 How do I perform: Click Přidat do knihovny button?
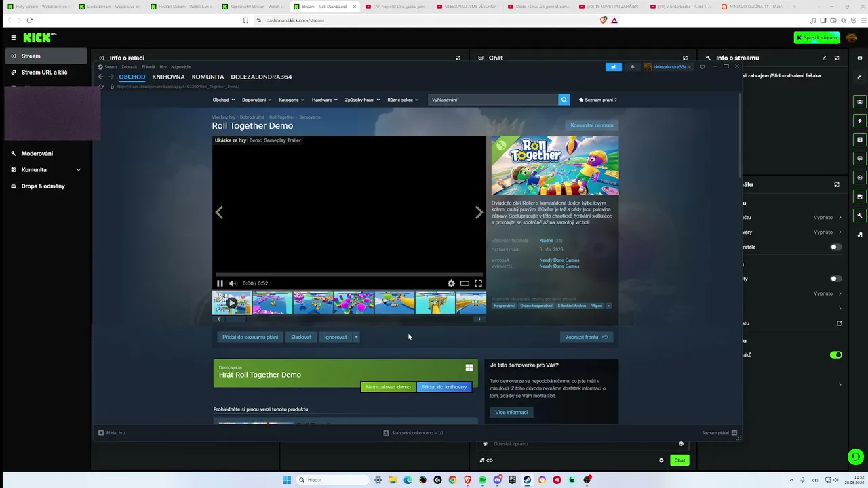click(444, 387)
